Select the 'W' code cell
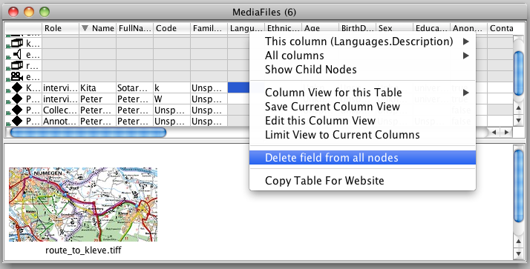Viewport: 530px width, 269px height. coord(172,99)
